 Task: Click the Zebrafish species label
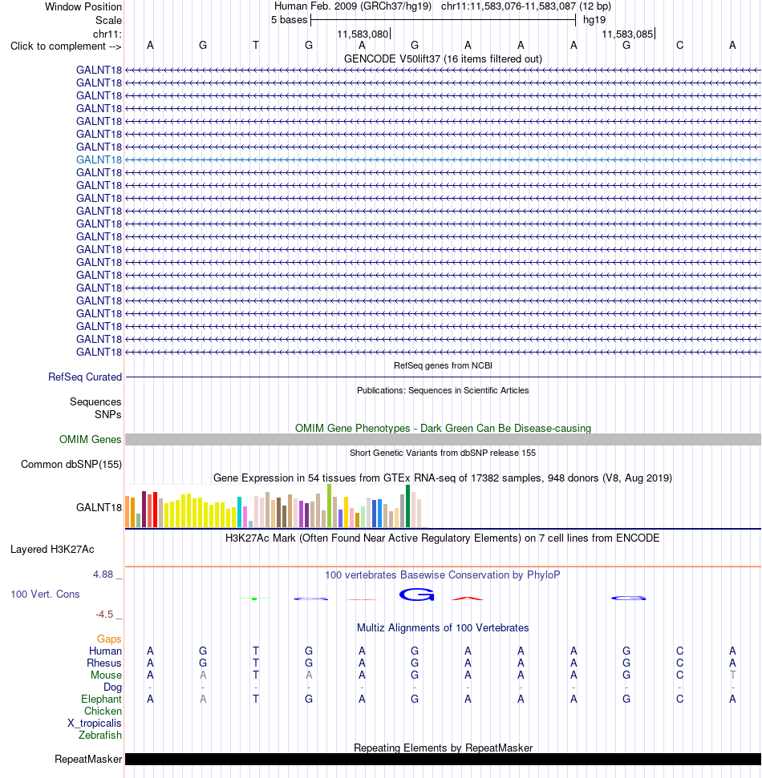coord(99,736)
